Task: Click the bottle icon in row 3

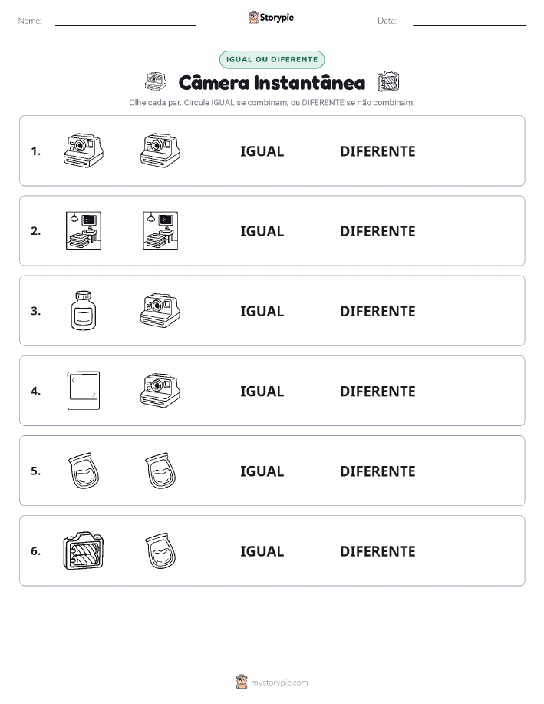Action: (x=84, y=310)
